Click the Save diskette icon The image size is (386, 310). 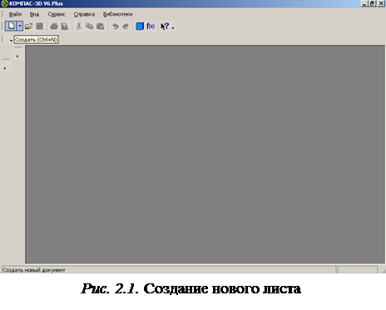tap(40, 27)
